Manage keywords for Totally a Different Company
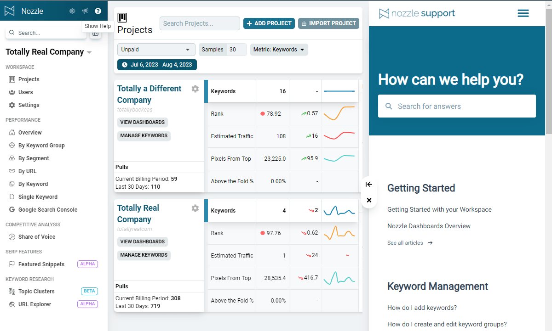552x331 pixels. pos(144,136)
